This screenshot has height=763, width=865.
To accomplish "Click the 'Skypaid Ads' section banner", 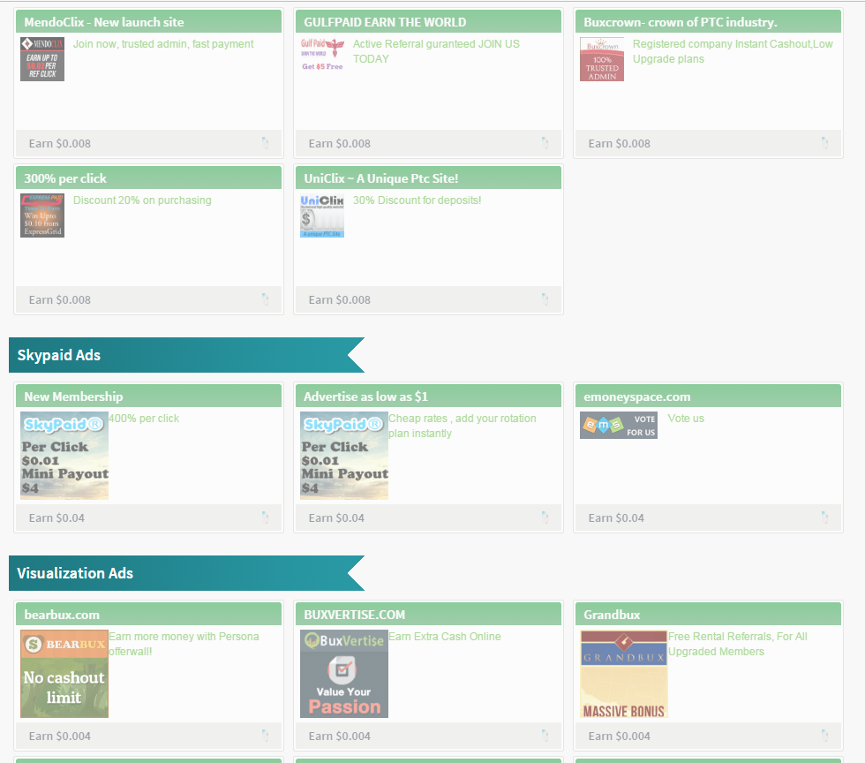I will pyautogui.click(x=186, y=355).
